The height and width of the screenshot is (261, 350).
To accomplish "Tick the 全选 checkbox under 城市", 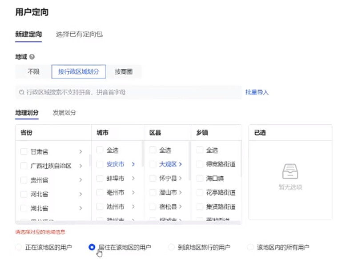I will point(100,150).
